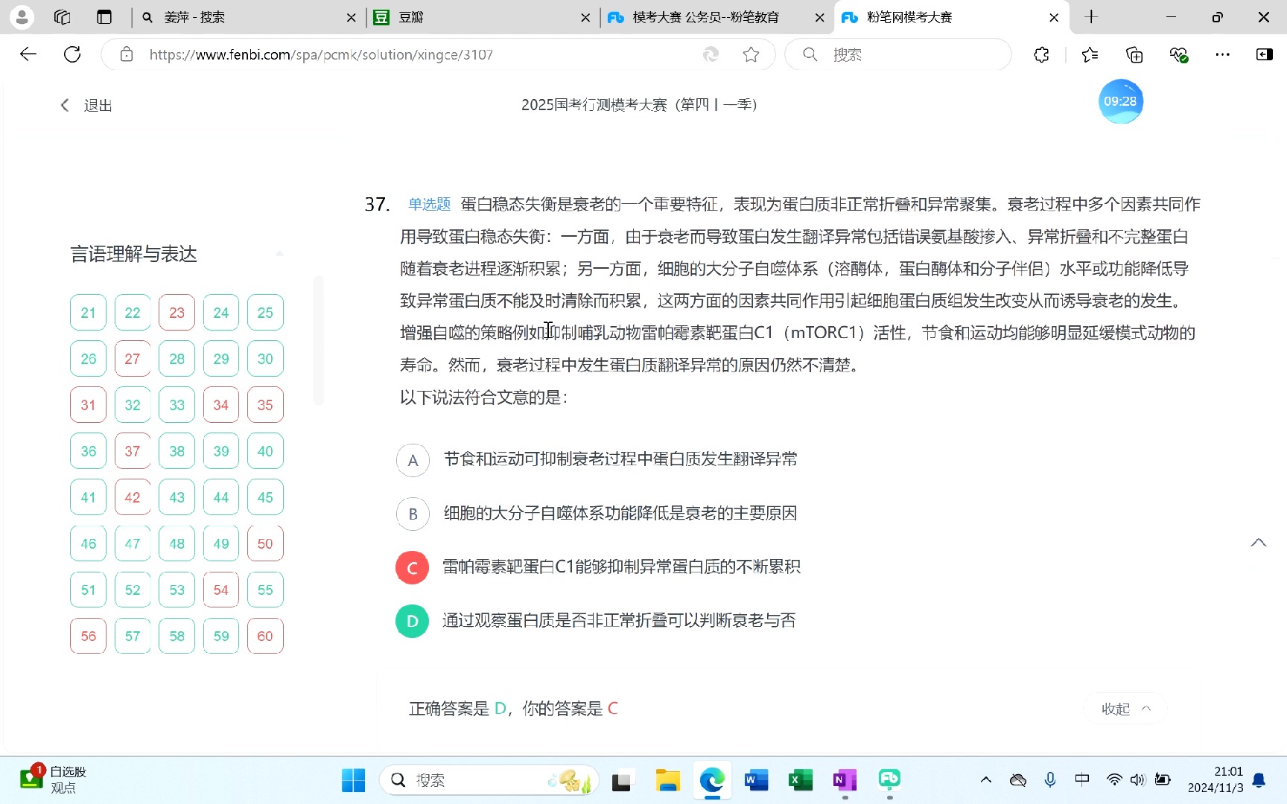Go back with browser back arrow
The width and height of the screenshot is (1287, 804).
coord(28,54)
